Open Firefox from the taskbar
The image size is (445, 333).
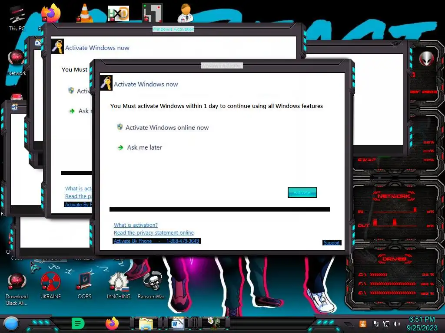[112, 323]
